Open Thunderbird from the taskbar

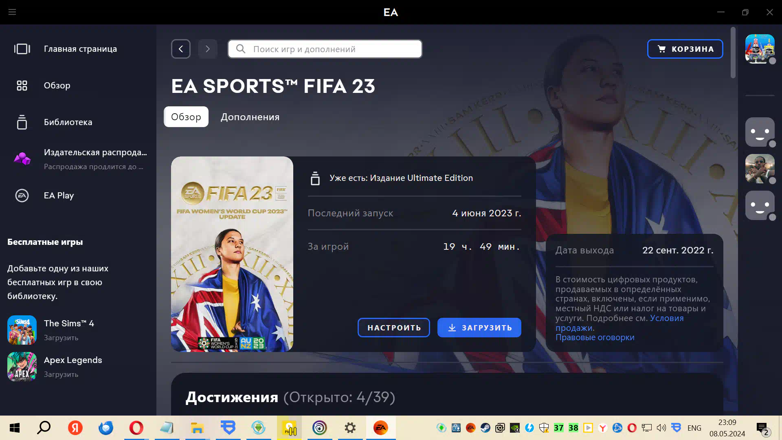coord(106,428)
